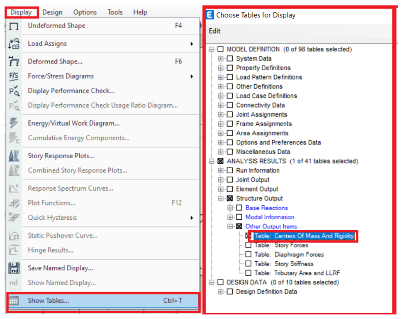Click the ETABS logo in dialog title
This screenshot has width=402, height=319.
click(210, 15)
